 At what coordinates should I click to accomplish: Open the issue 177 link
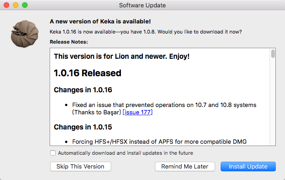(137, 112)
